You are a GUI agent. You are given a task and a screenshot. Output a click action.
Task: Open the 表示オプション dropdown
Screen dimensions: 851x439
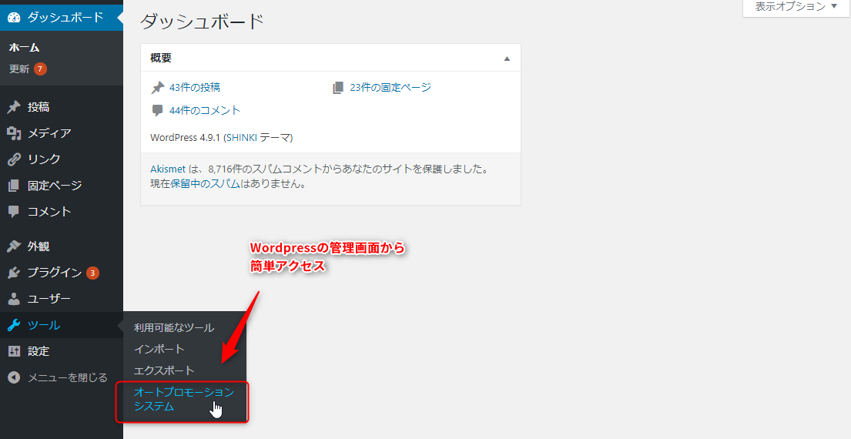click(796, 7)
